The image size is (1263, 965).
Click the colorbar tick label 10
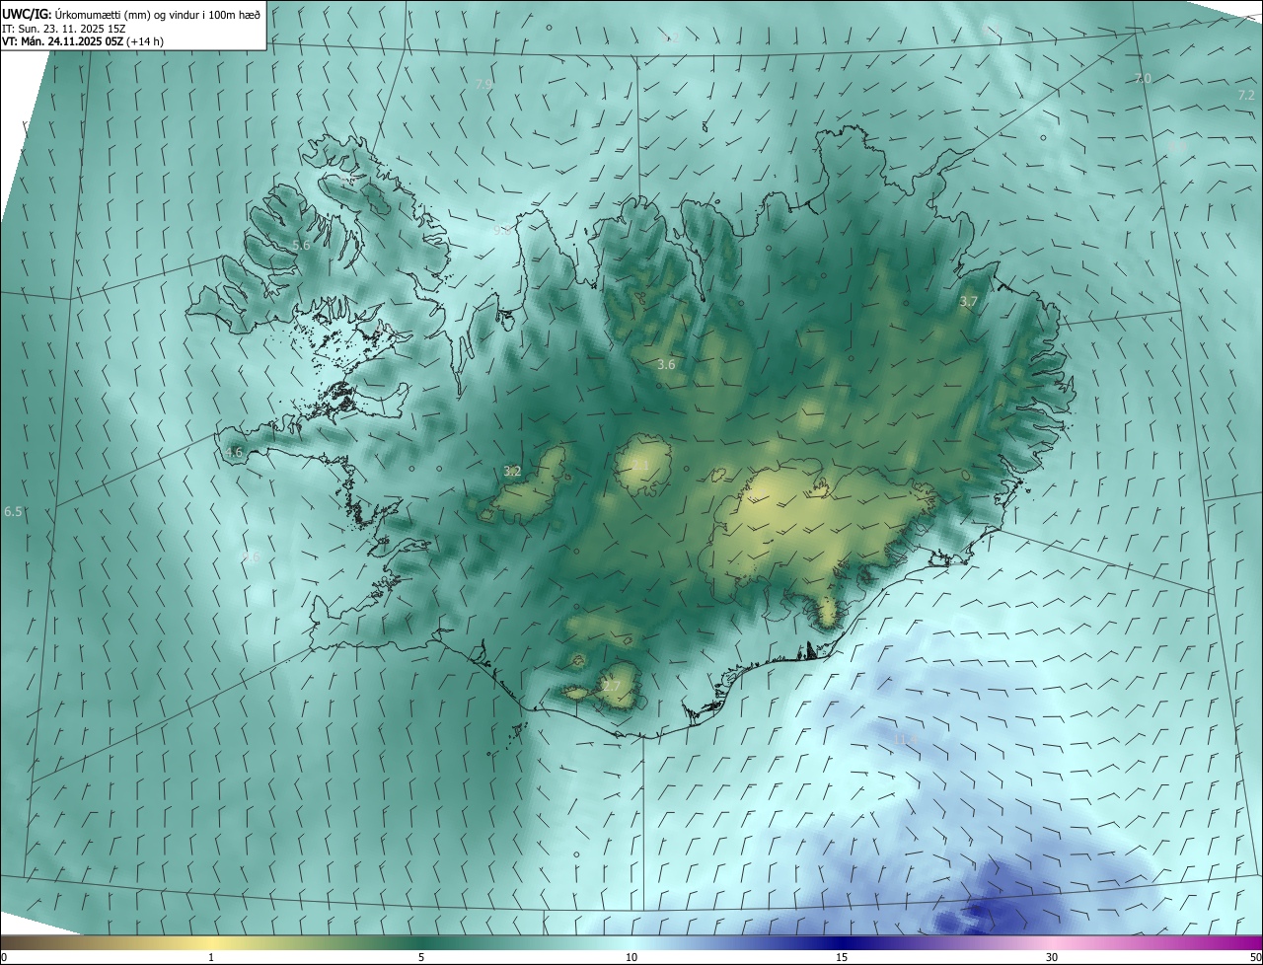(631, 957)
